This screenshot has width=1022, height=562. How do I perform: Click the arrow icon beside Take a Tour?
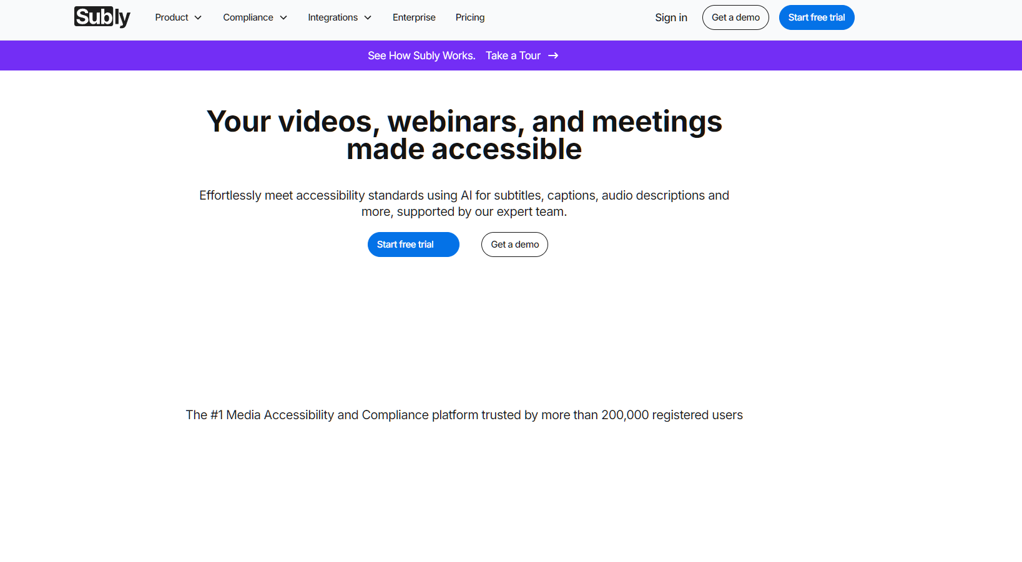(553, 56)
